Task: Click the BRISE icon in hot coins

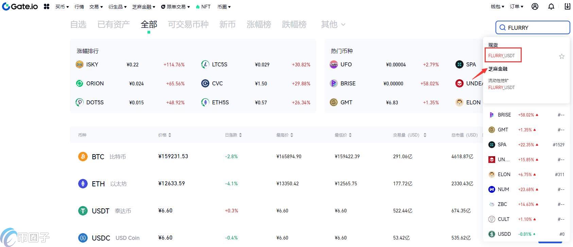Action: (x=334, y=83)
